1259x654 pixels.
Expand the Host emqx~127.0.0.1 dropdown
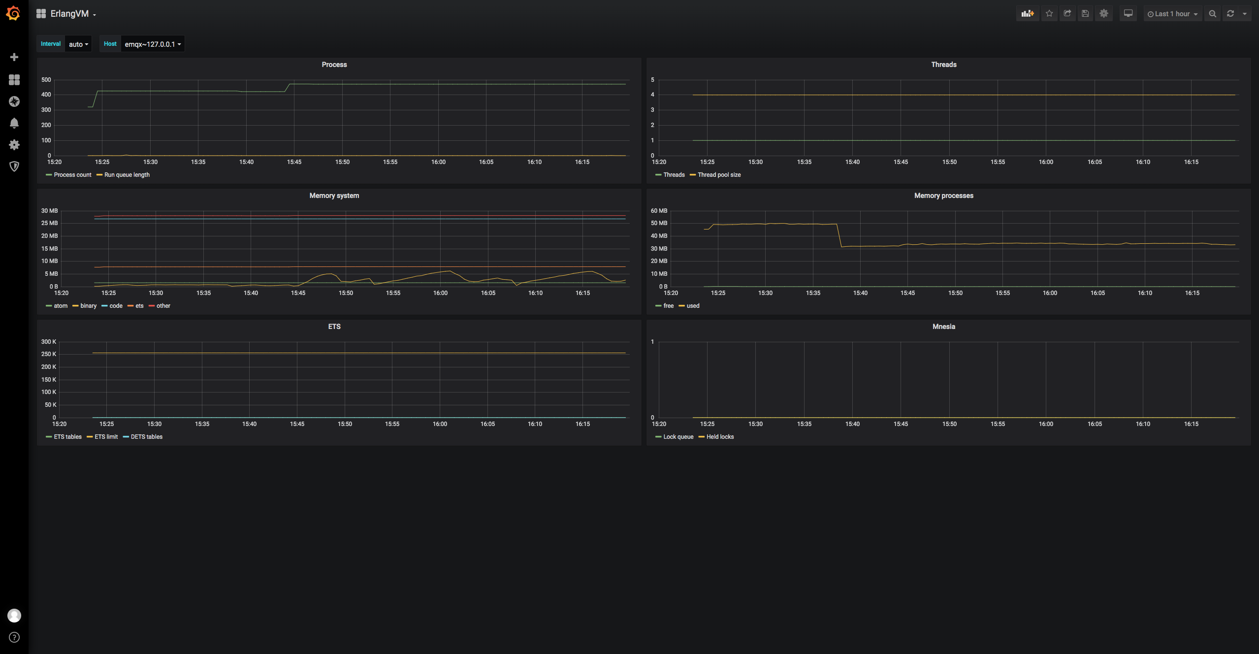[153, 44]
